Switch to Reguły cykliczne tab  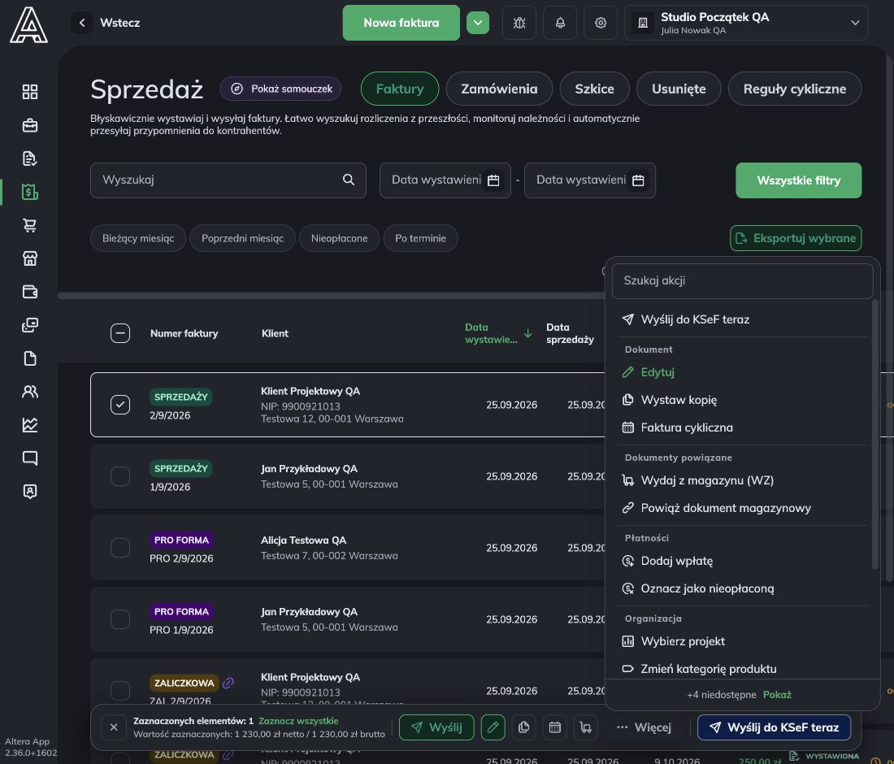pyautogui.click(x=794, y=89)
